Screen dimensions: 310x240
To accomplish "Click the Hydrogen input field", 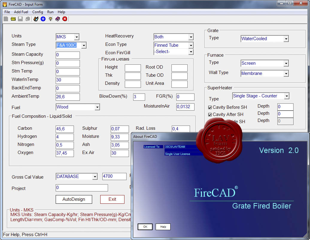I will pos(65,137).
